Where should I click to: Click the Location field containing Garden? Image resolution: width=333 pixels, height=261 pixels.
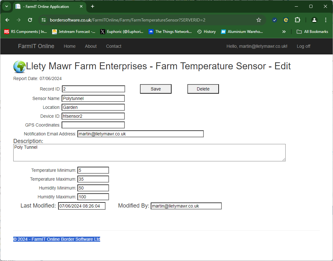tap(93, 107)
